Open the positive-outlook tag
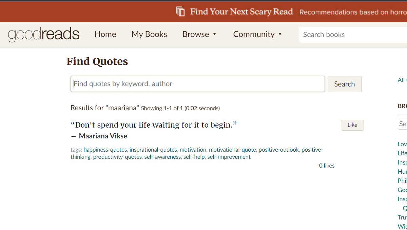Screen dimensions: 407x230 (279, 150)
